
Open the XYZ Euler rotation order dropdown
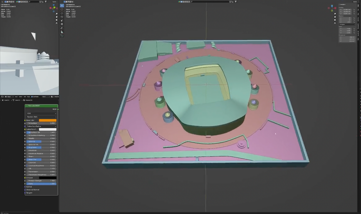click(x=347, y=24)
